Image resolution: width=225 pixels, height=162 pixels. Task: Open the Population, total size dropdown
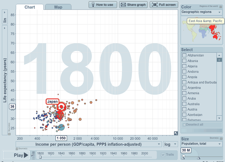coord(201,144)
